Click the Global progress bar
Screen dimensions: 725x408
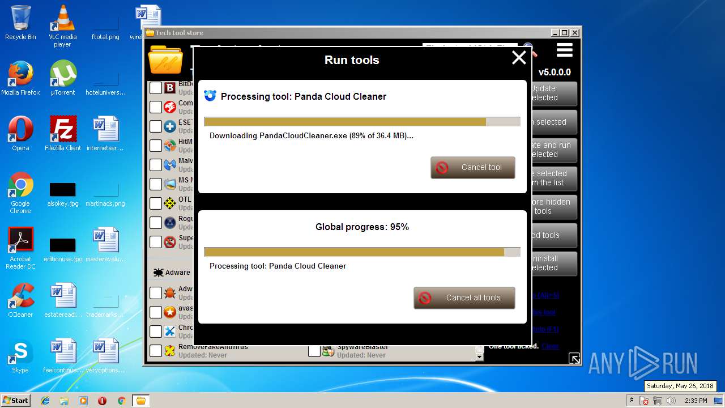(x=362, y=252)
